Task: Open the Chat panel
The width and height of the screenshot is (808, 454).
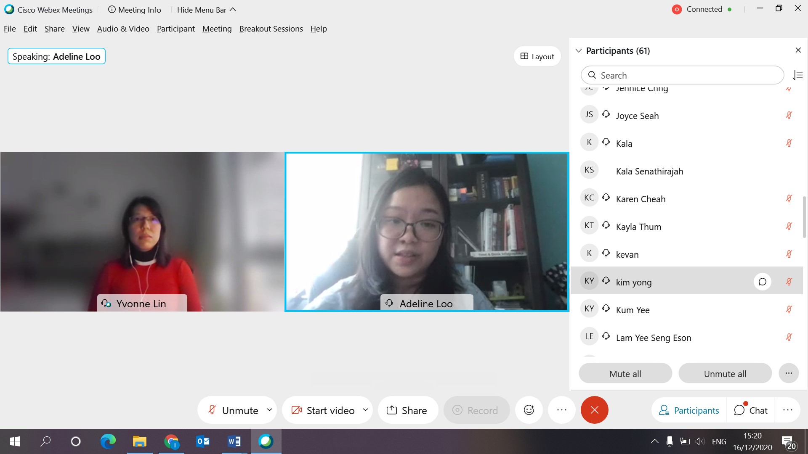Action: tap(751, 410)
